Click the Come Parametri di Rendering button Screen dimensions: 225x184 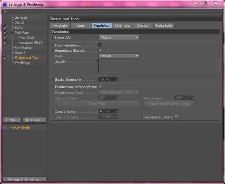[169, 104]
